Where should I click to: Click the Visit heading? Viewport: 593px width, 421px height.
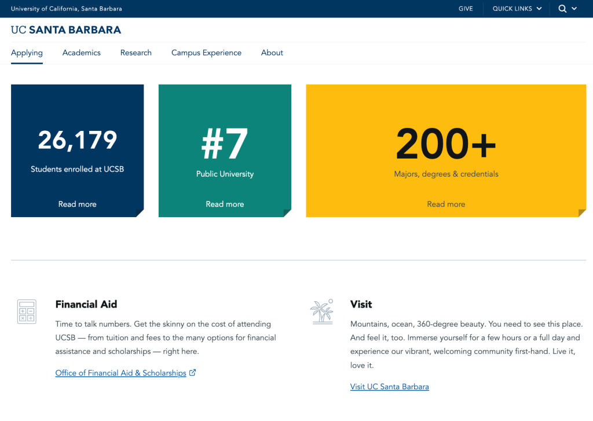[361, 305]
